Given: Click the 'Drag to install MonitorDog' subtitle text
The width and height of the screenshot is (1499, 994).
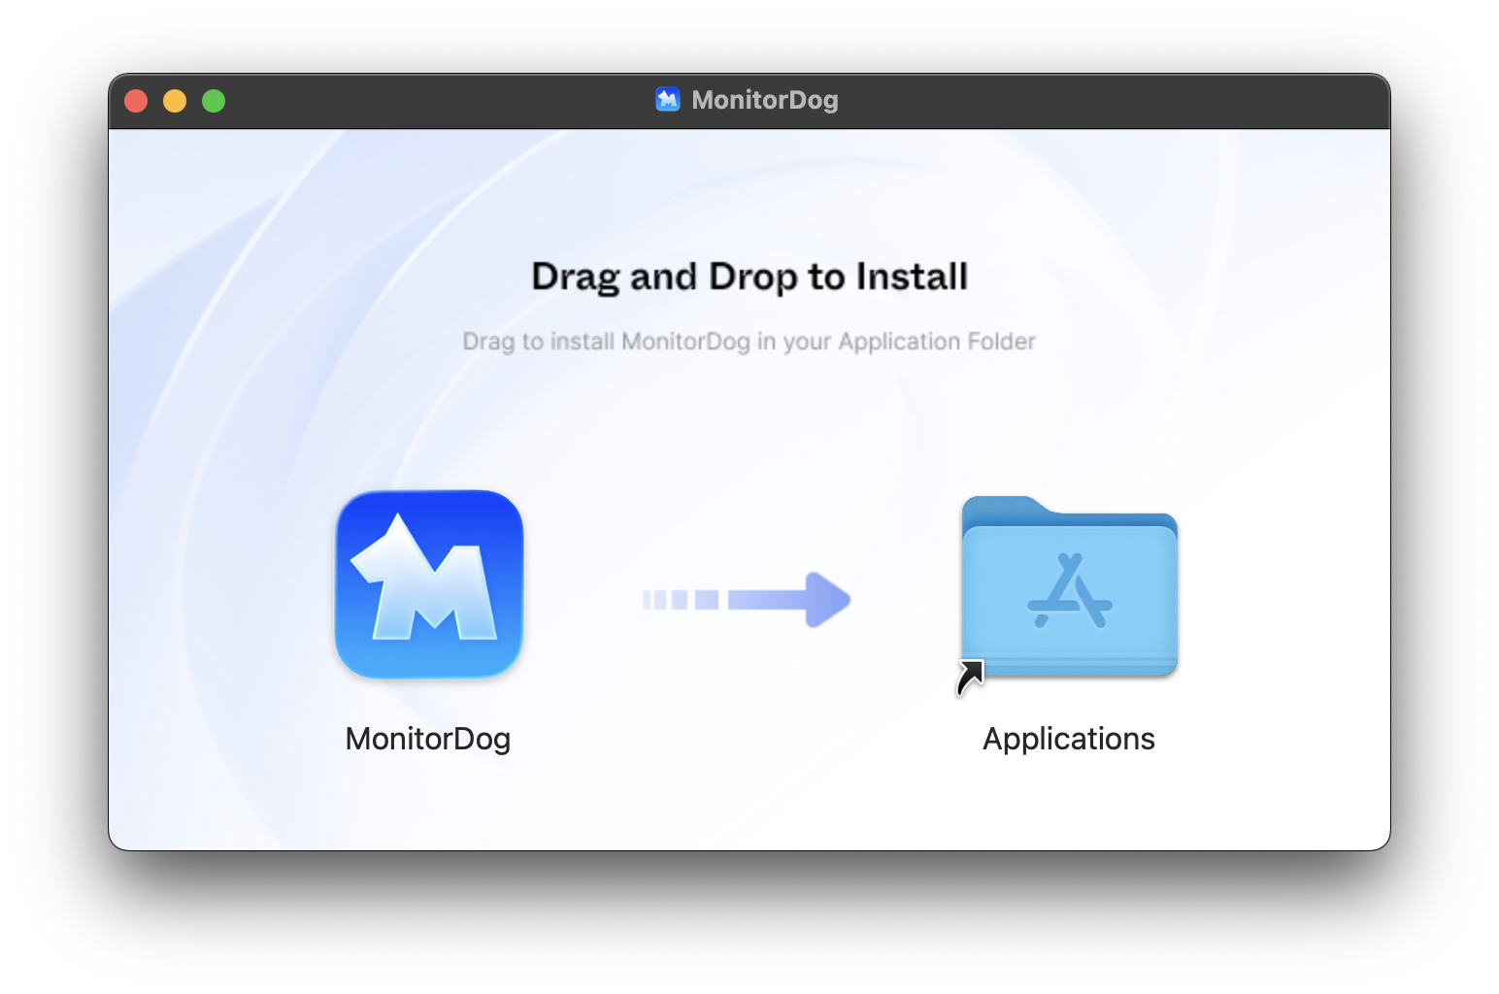Looking at the screenshot, I should (749, 342).
